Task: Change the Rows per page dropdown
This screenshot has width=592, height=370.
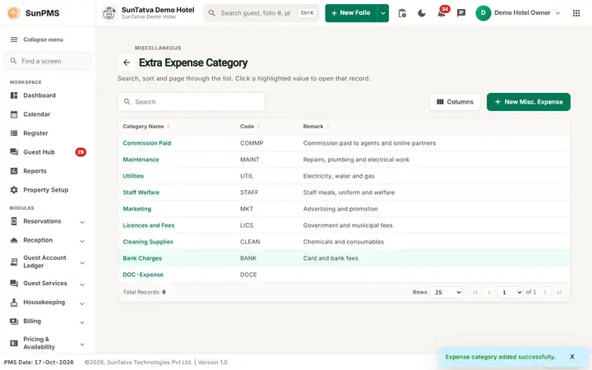Action: (x=446, y=292)
